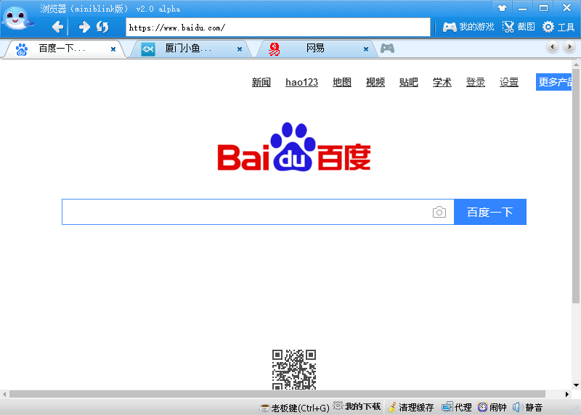Clear cache with 清理缓存
581x415 pixels.
pyautogui.click(x=411, y=408)
